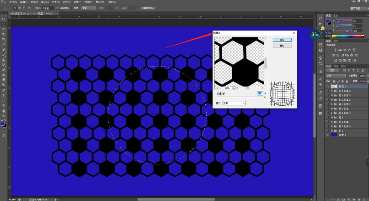Image resolution: width=369 pixels, height=201 pixels.
Task: Select the Crop tool
Action: (4, 39)
